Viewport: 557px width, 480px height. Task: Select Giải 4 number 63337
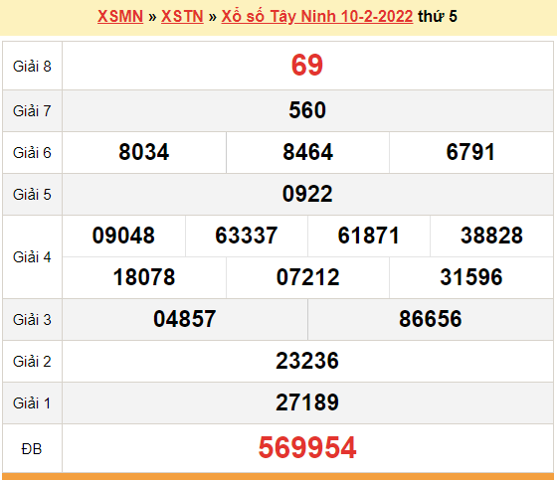point(247,236)
